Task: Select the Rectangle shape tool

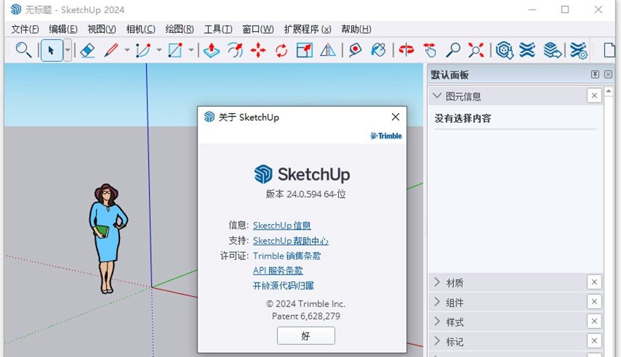Action: 175,50
